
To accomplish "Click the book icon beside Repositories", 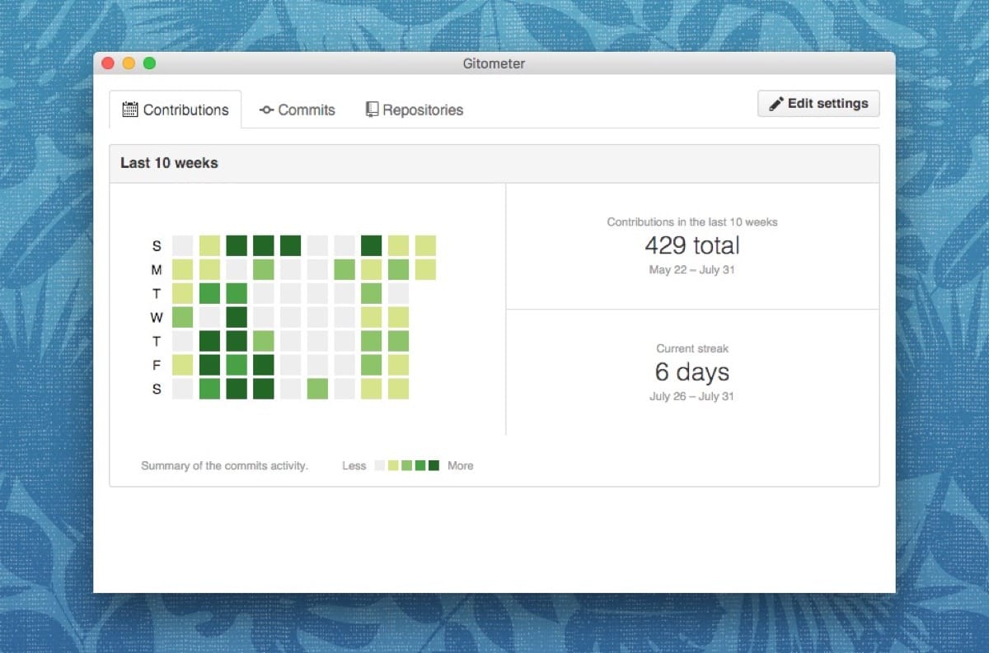I will click(x=372, y=110).
